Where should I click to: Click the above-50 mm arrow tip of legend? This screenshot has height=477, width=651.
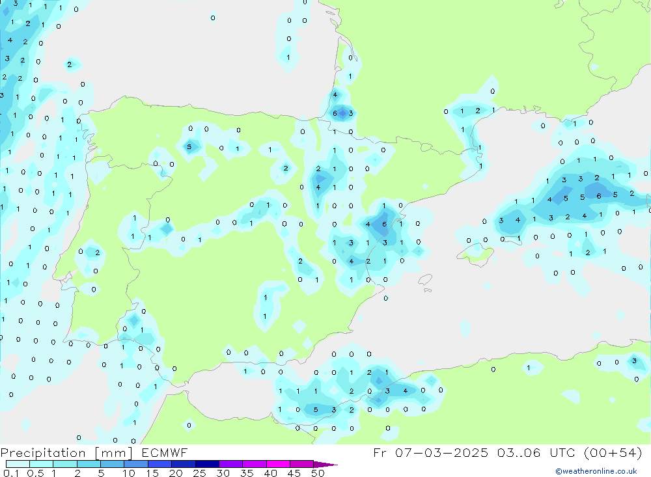[325, 464]
